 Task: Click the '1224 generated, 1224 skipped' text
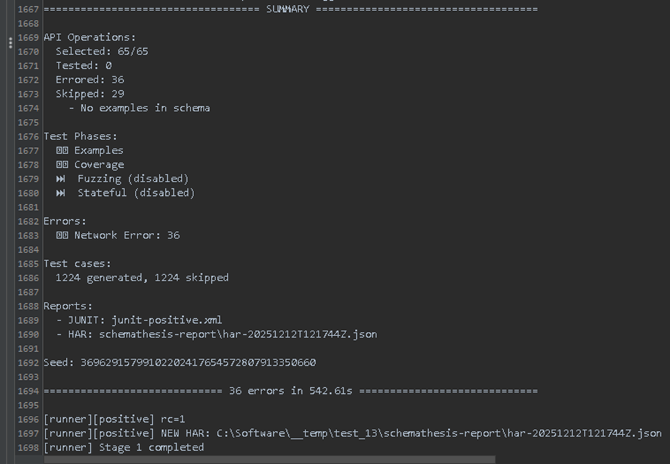click(x=142, y=278)
